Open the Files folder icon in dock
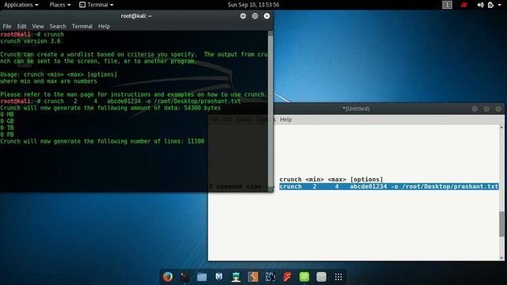Screen dimensions: 507x285 coord(202,277)
